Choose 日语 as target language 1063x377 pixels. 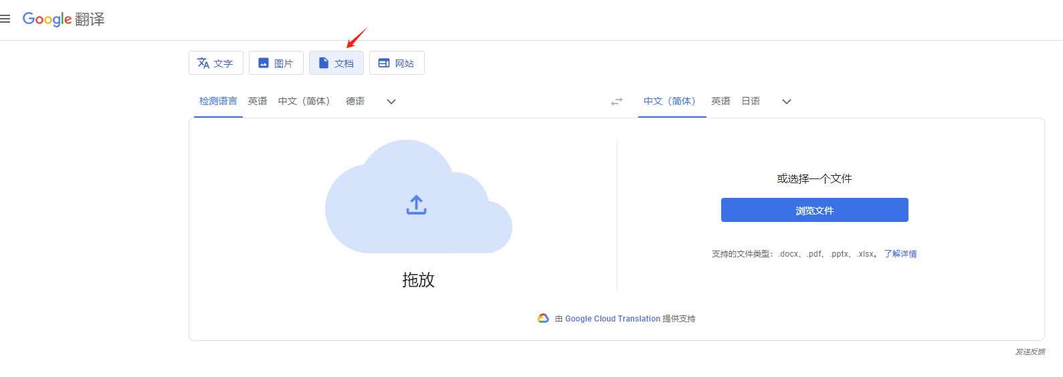click(751, 101)
